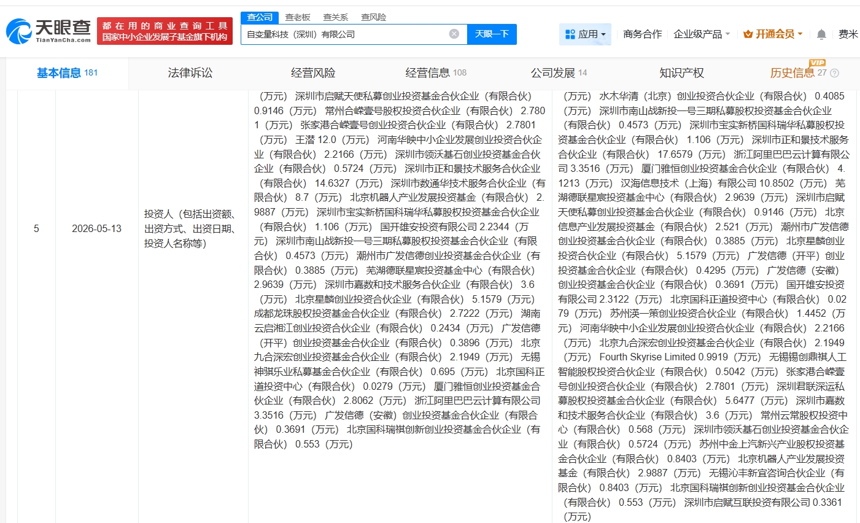Click the government fund promotional banner

coord(165,31)
